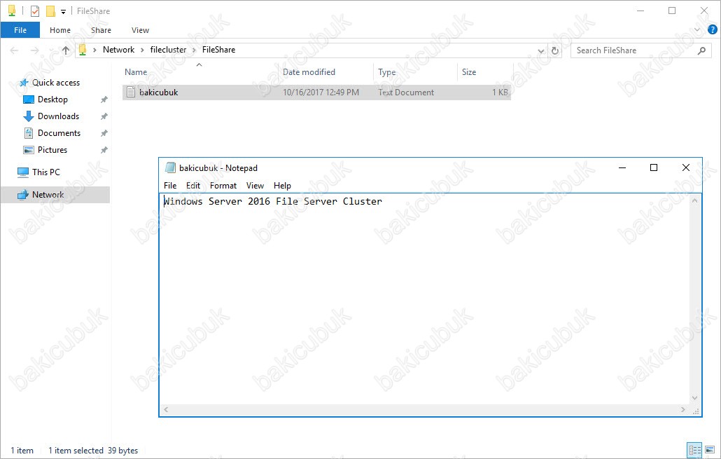The height and width of the screenshot is (459, 721).
Task: Open Desktop in navigation pane
Action: click(52, 100)
